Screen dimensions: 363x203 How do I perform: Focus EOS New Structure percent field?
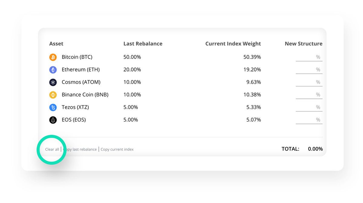[x=309, y=120]
